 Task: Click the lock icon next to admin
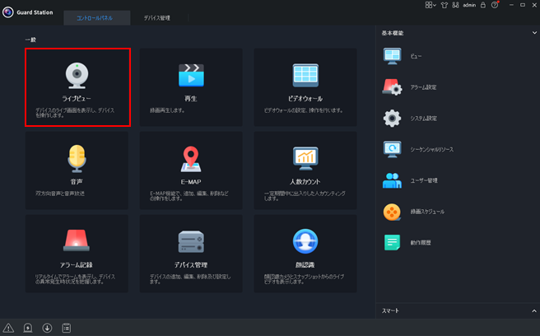coord(482,5)
